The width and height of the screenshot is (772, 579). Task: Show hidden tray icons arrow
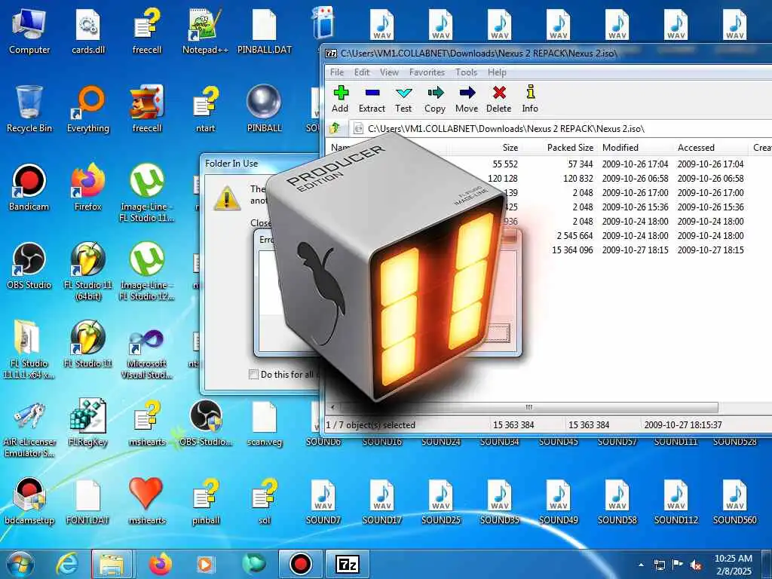(641, 565)
